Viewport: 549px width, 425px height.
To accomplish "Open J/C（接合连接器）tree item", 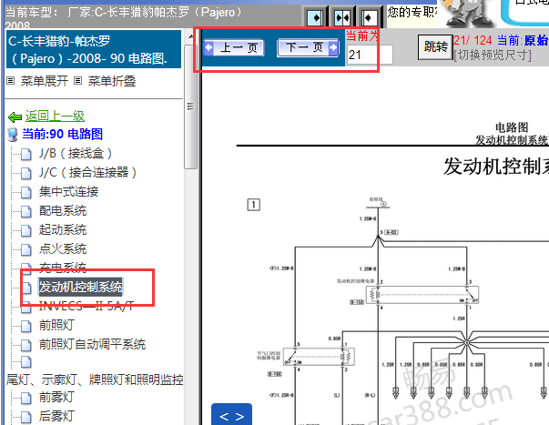I will [87, 172].
